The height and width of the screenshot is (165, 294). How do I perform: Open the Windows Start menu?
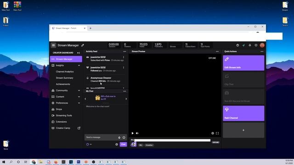[x=4, y=162]
